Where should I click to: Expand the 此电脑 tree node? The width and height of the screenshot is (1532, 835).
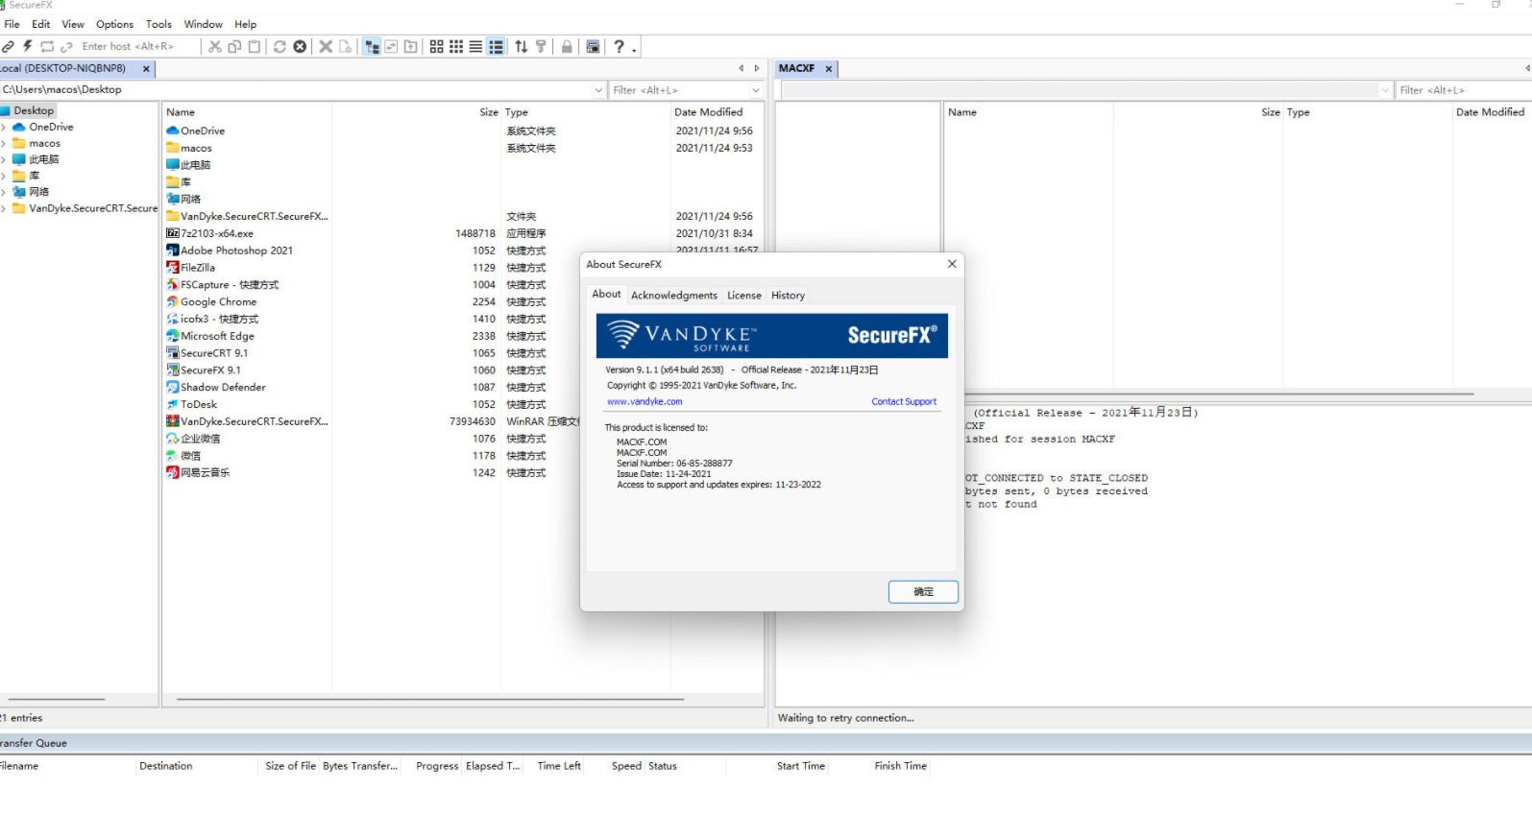4,159
